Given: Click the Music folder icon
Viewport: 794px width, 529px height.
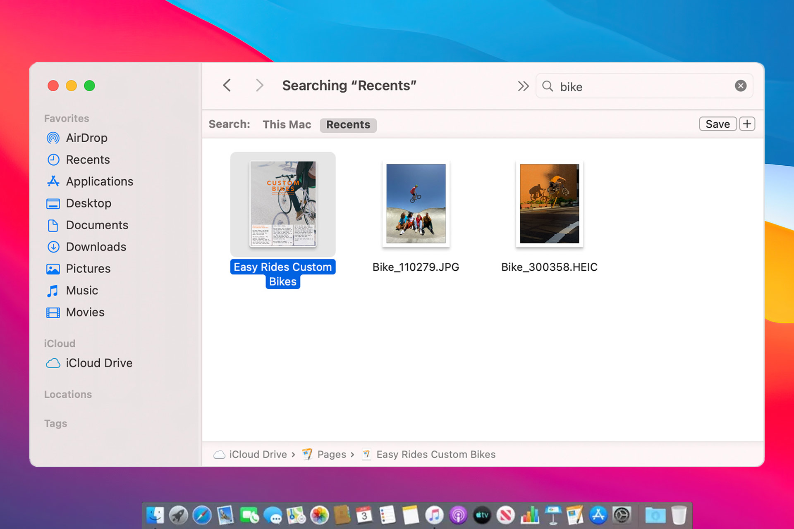Looking at the screenshot, I should click(x=54, y=291).
